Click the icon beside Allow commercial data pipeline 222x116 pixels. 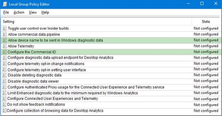(x=5, y=34)
